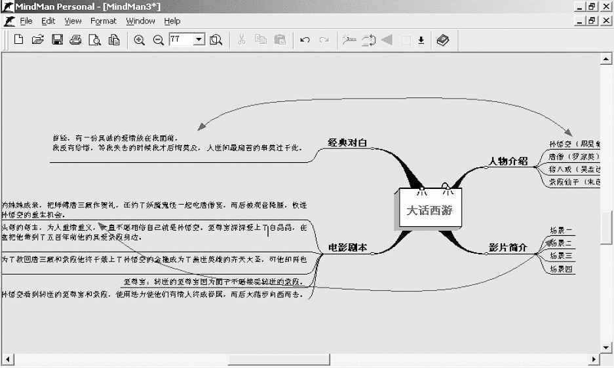Select the 紫霞仙子 sub-branch
This screenshot has height=368, width=614.
tap(574, 182)
